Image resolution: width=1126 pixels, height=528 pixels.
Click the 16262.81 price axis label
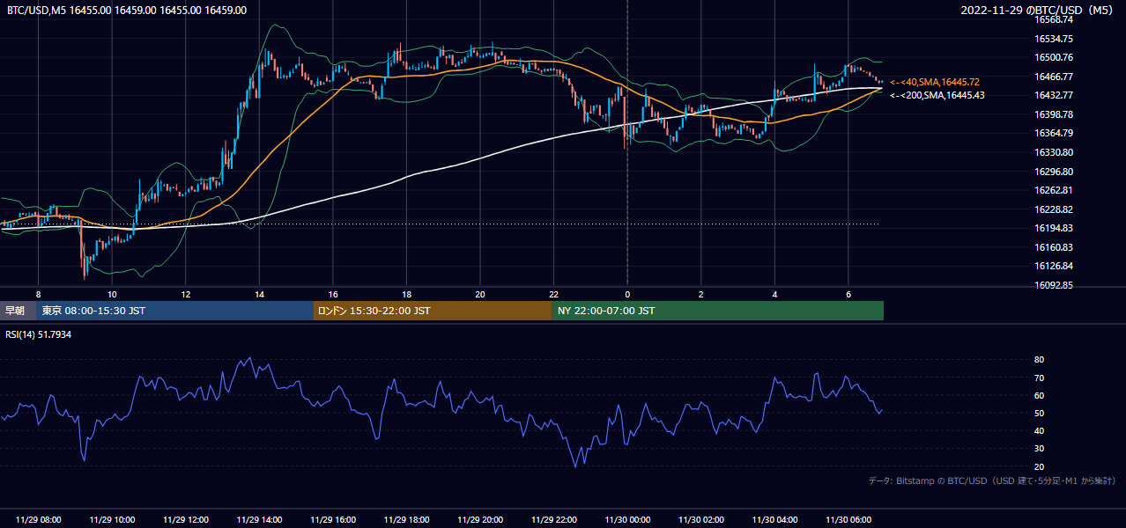tap(1053, 190)
